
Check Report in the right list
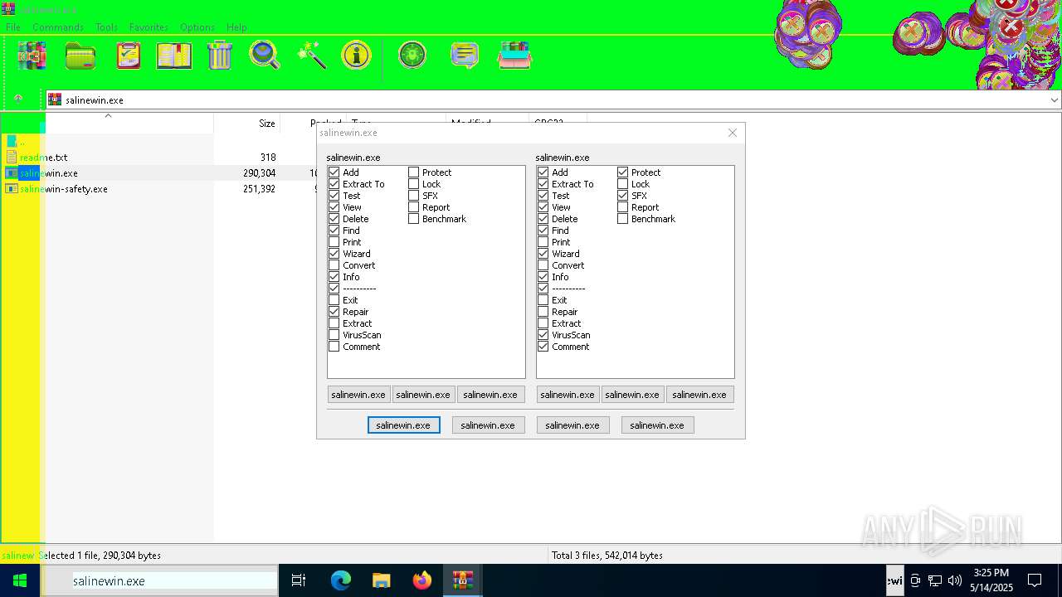click(622, 207)
